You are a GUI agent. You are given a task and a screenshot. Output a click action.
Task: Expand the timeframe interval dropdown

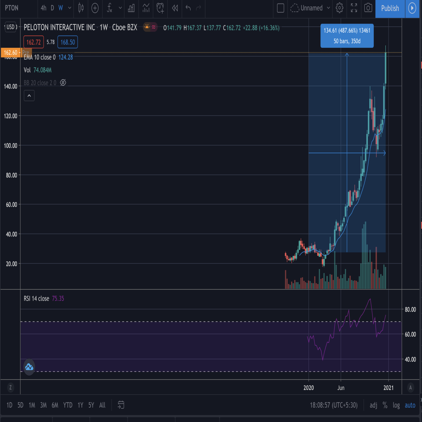[x=70, y=8]
